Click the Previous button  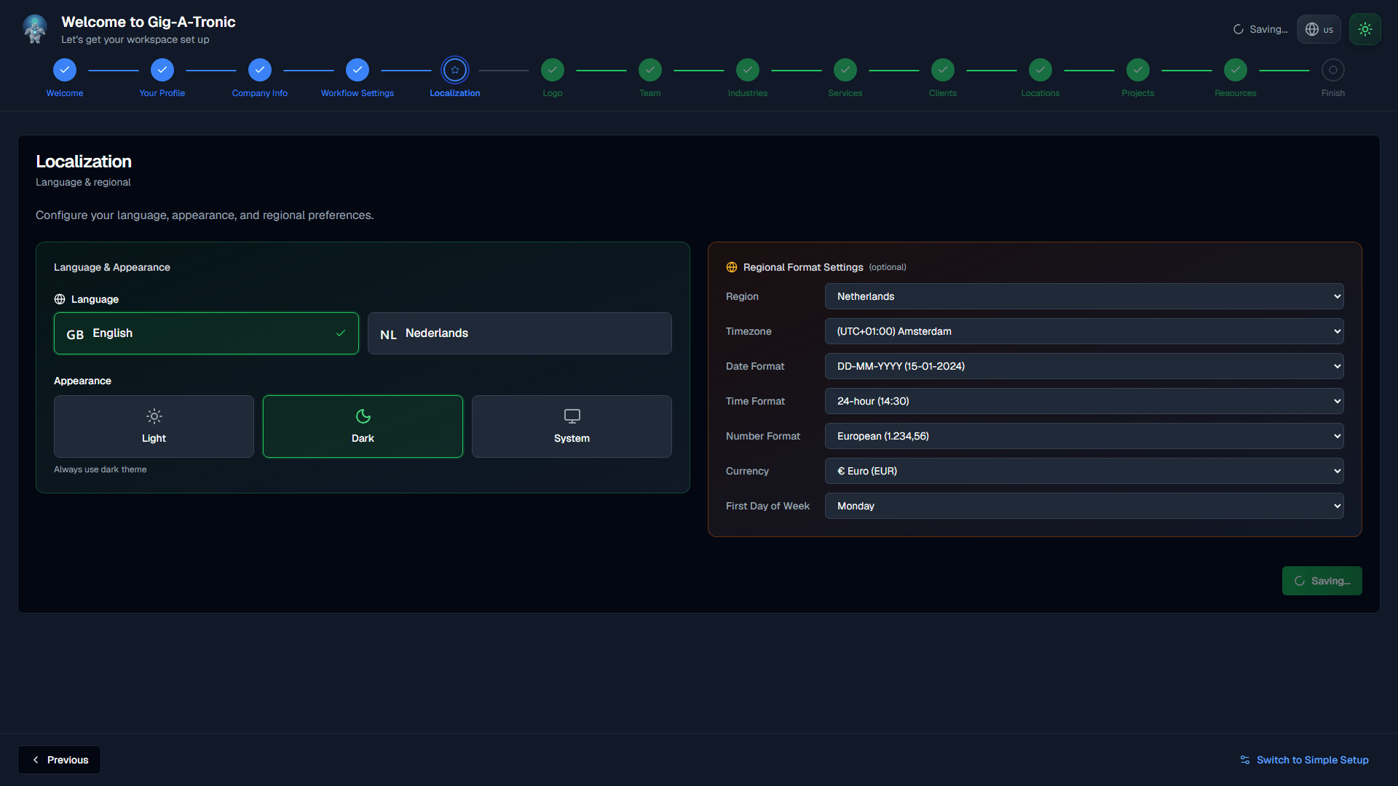(x=59, y=760)
